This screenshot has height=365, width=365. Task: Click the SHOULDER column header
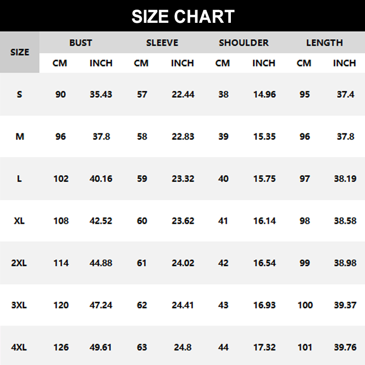point(244,43)
